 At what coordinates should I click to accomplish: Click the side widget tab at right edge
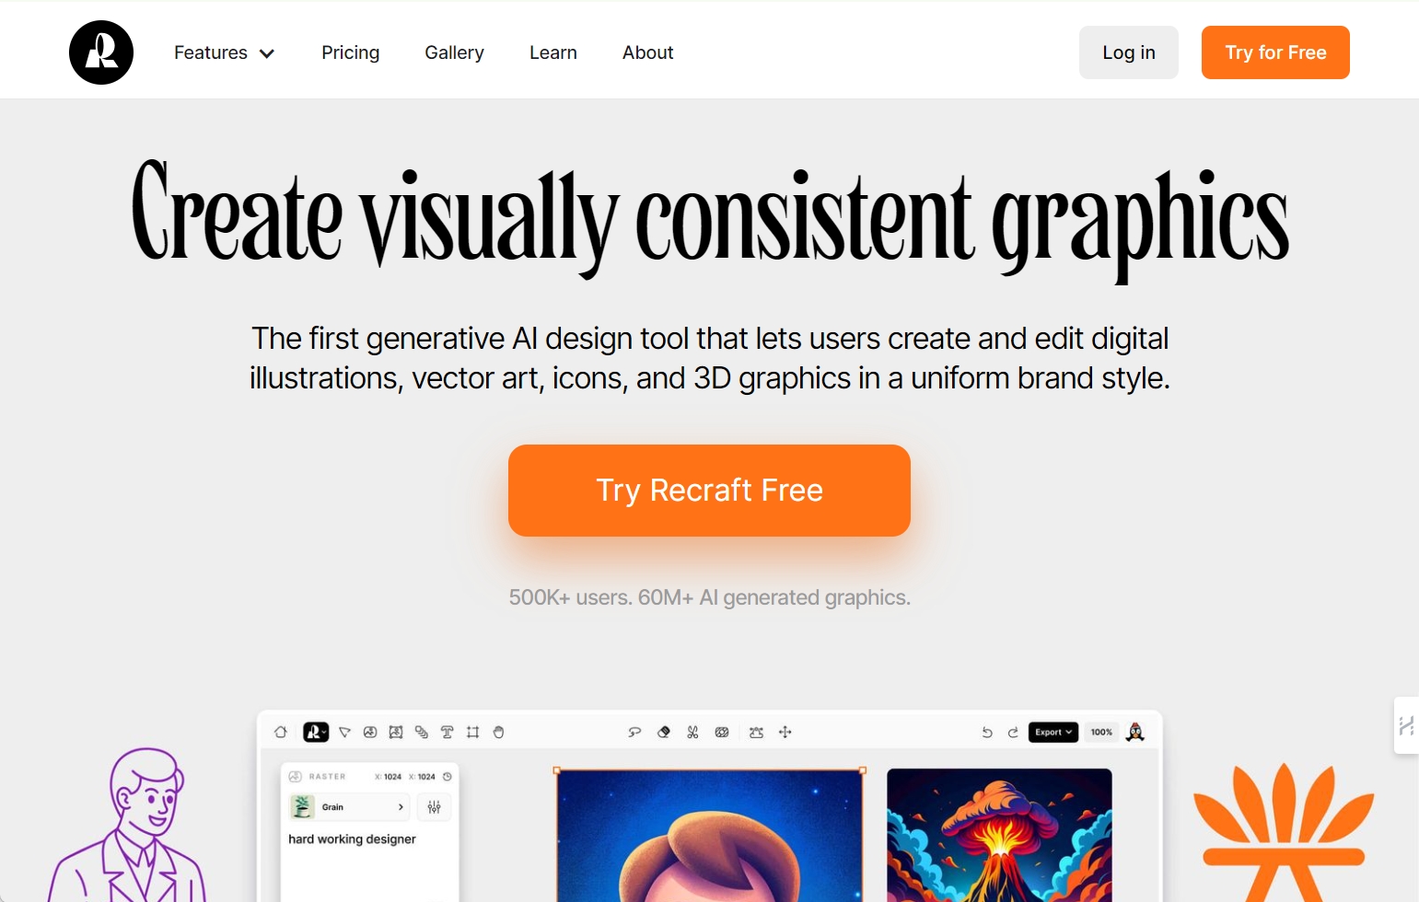coord(1406,725)
